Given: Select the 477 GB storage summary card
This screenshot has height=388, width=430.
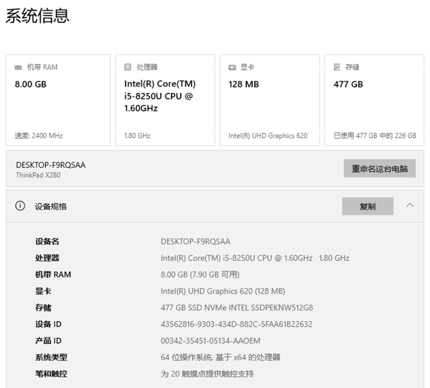Looking at the screenshot, I should tap(374, 99).
